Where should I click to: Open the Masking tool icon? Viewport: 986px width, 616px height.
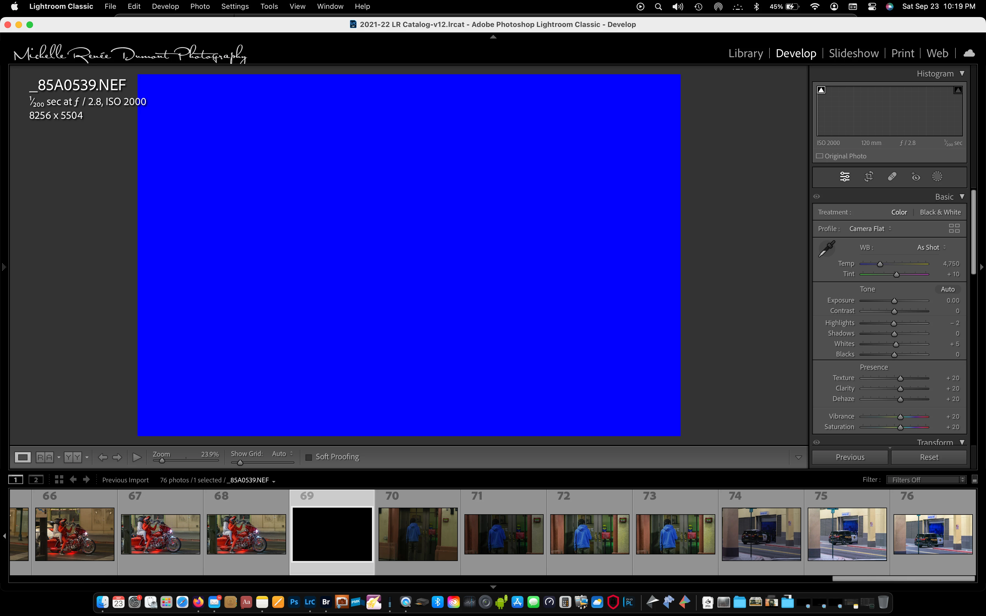[x=937, y=176]
